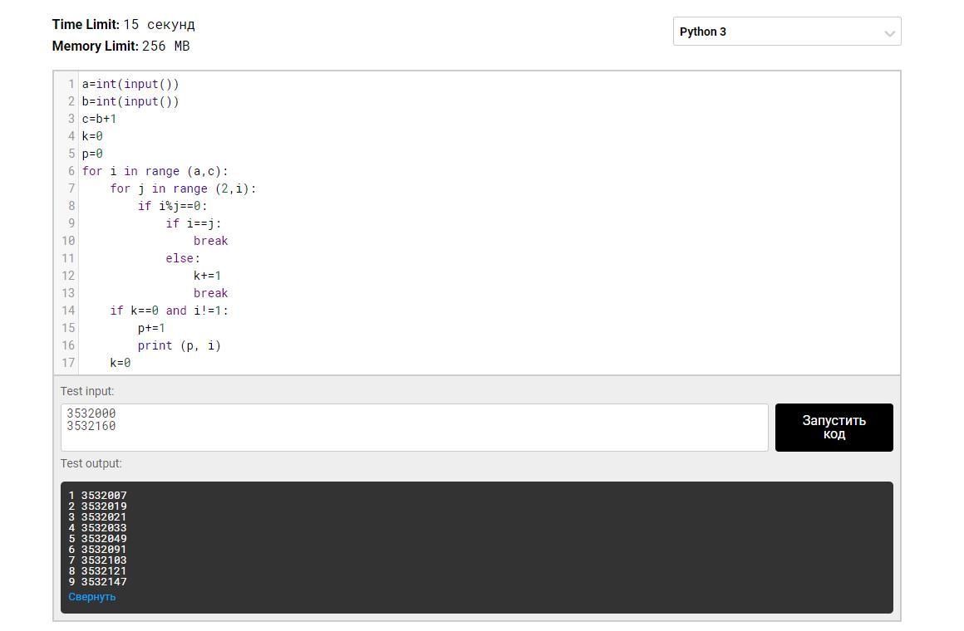
Task: Click the dropdown chevron arrow icon
Action: [889, 33]
